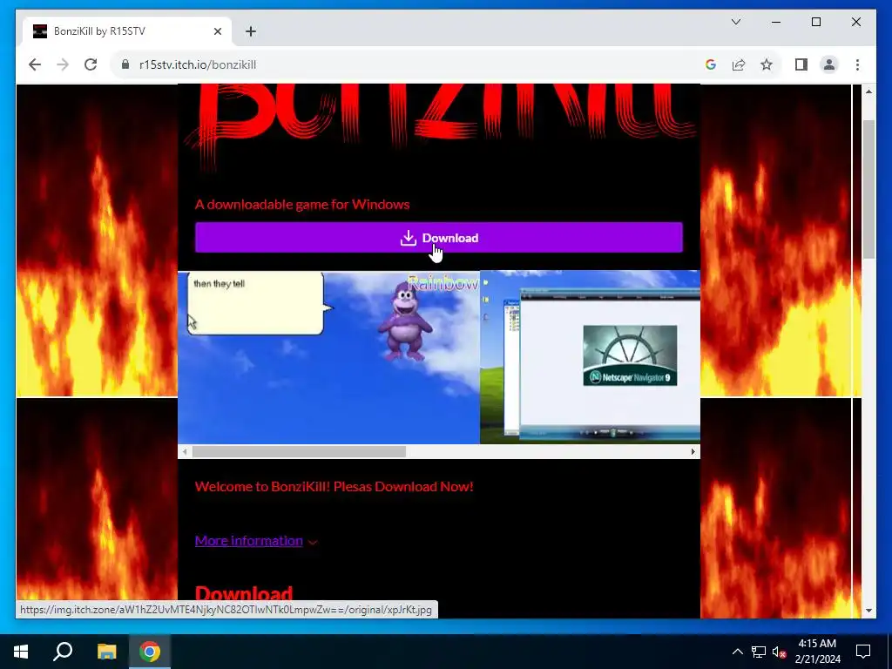Click the page scrollbar down arrow
Viewport: 892px width, 669px height.
868,611
